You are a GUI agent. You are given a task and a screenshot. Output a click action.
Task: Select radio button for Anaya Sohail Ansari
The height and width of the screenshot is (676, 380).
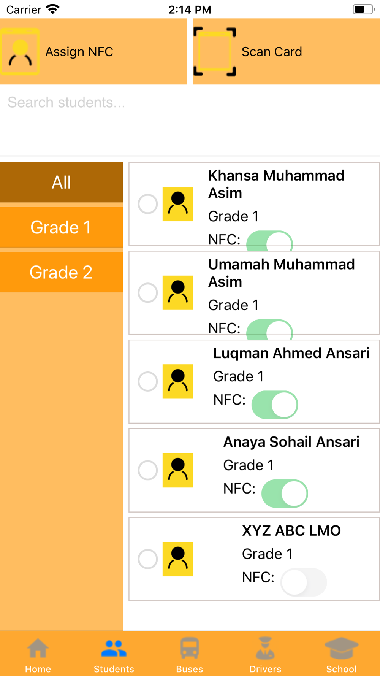(148, 470)
